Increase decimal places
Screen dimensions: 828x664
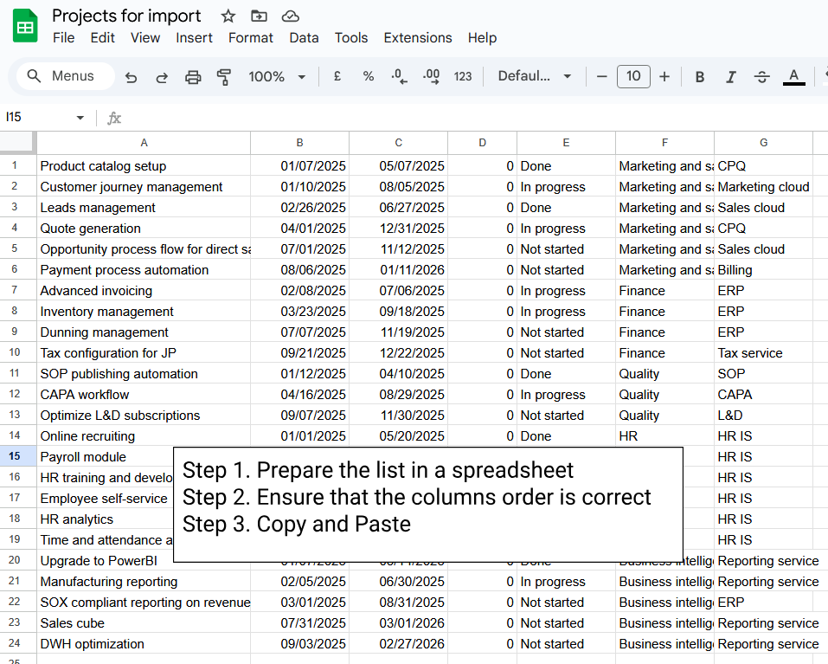tap(431, 76)
